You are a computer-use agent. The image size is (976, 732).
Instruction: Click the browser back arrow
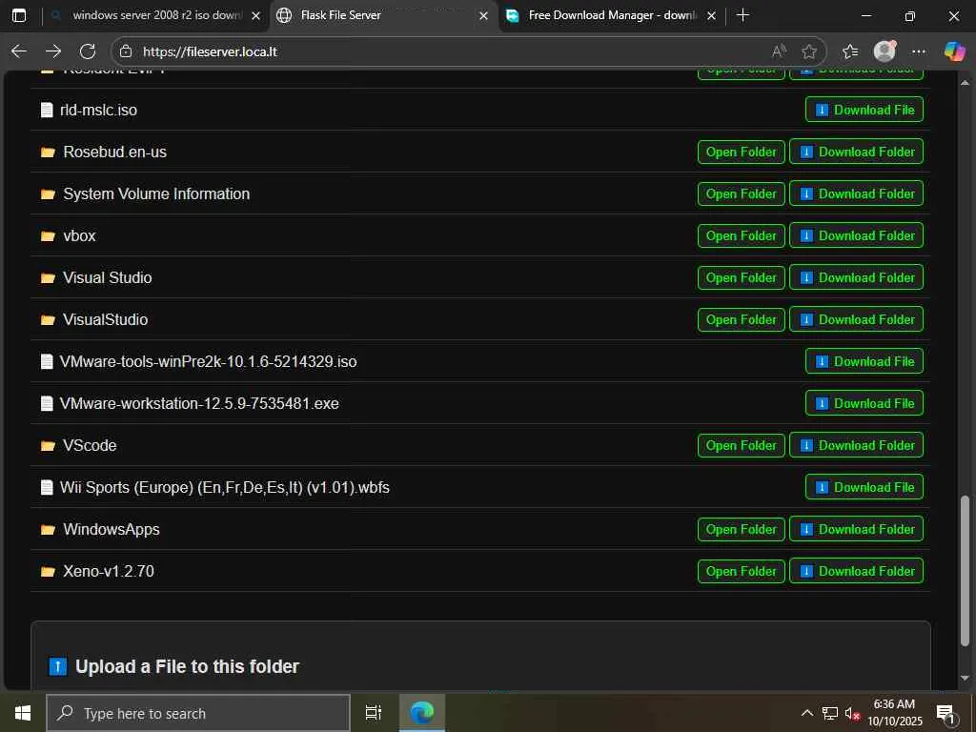(x=19, y=51)
